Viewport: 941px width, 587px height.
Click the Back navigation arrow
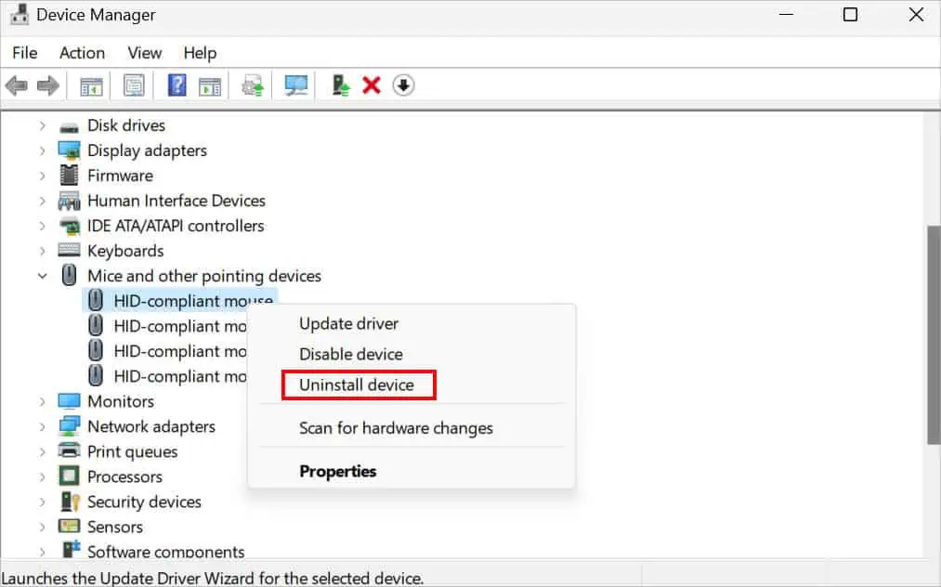(16, 85)
